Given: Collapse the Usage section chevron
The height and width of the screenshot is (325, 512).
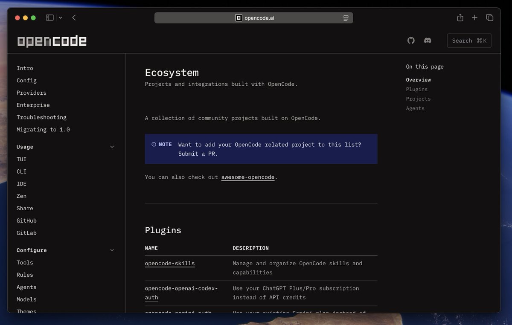Looking at the screenshot, I should click(112, 147).
